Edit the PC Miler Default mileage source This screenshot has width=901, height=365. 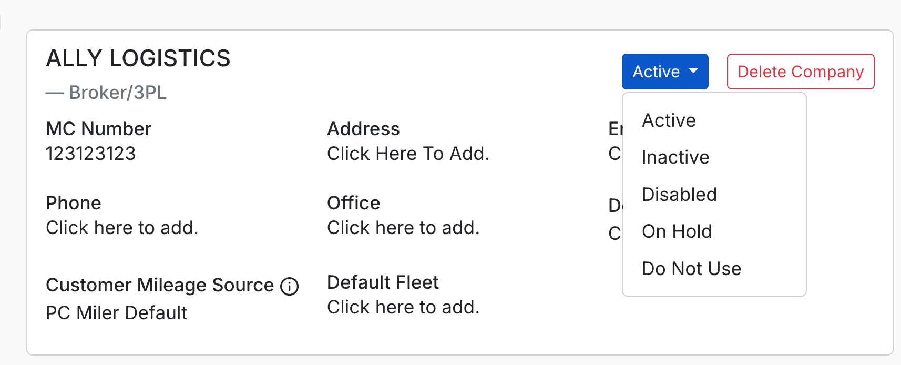(116, 313)
